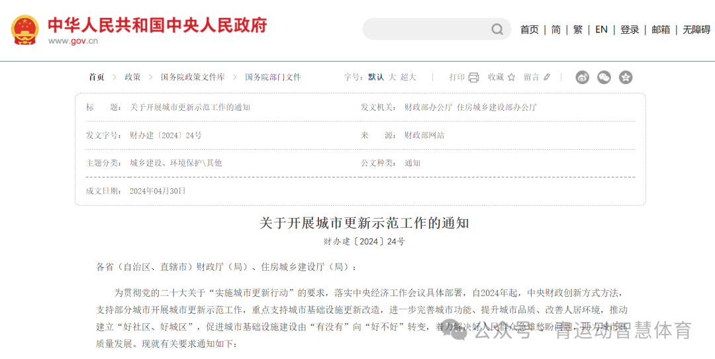Open 国务院政策文件库 breadcrumb link
This screenshot has height=359, width=715.
click(x=193, y=77)
